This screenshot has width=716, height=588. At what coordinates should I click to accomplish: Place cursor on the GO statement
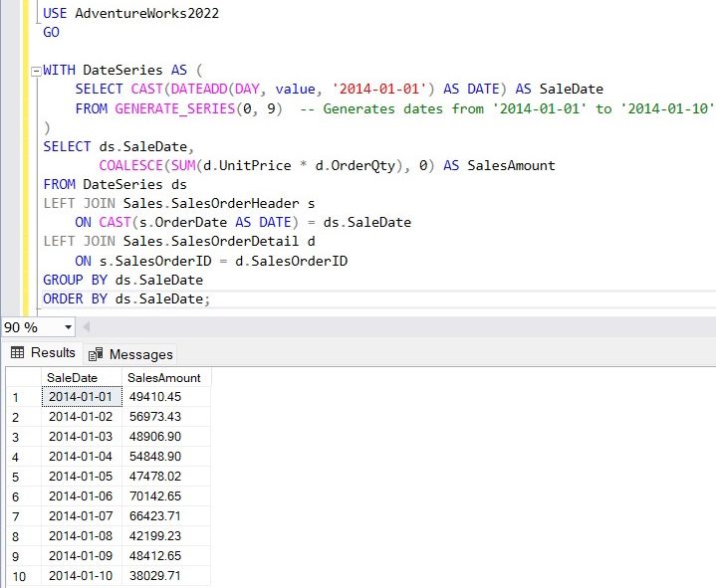point(51,33)
